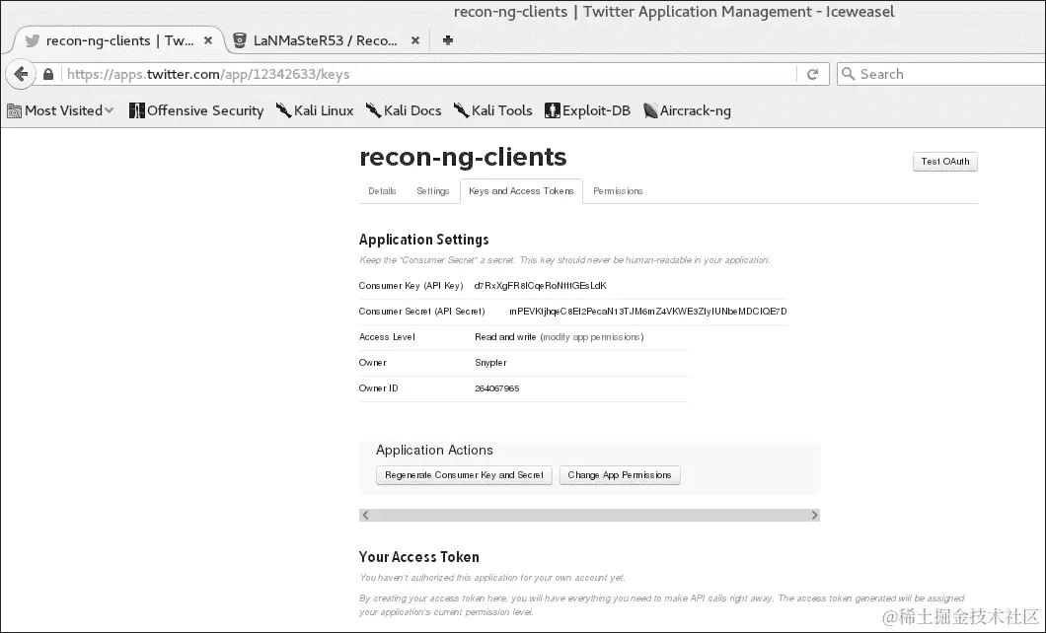Click the Access Level label
The width and height of the screenshot is (1046, 633).
[x=387, y=337]
